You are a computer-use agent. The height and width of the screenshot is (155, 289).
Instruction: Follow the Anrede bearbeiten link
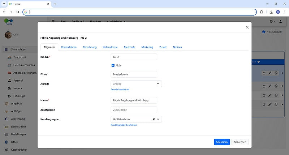(x=120, y=89)
